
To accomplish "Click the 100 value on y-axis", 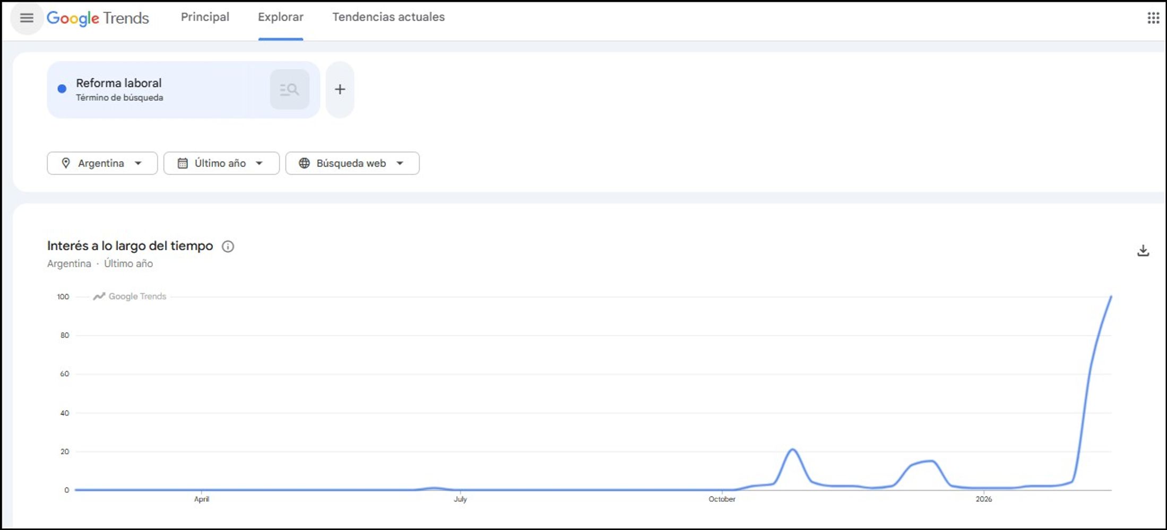I will click(x=63, y=297).
